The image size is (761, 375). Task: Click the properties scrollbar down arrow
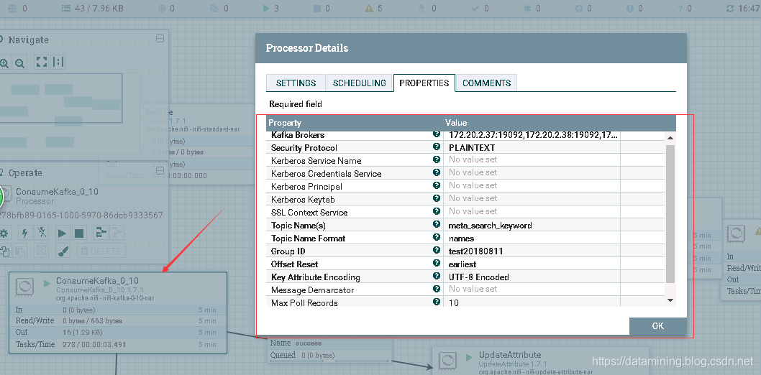pos(670,300)
